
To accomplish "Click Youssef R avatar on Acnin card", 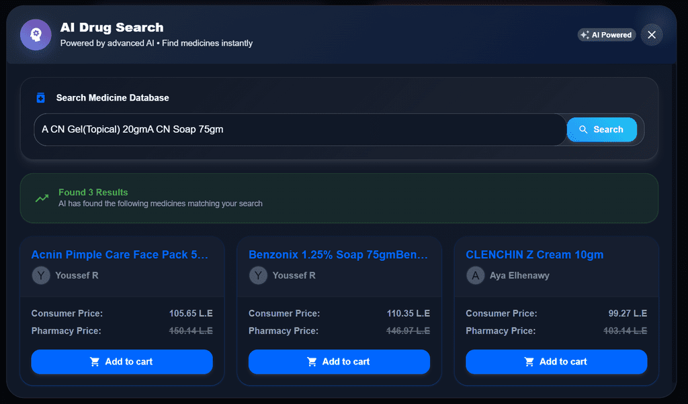I will [41, 276].
